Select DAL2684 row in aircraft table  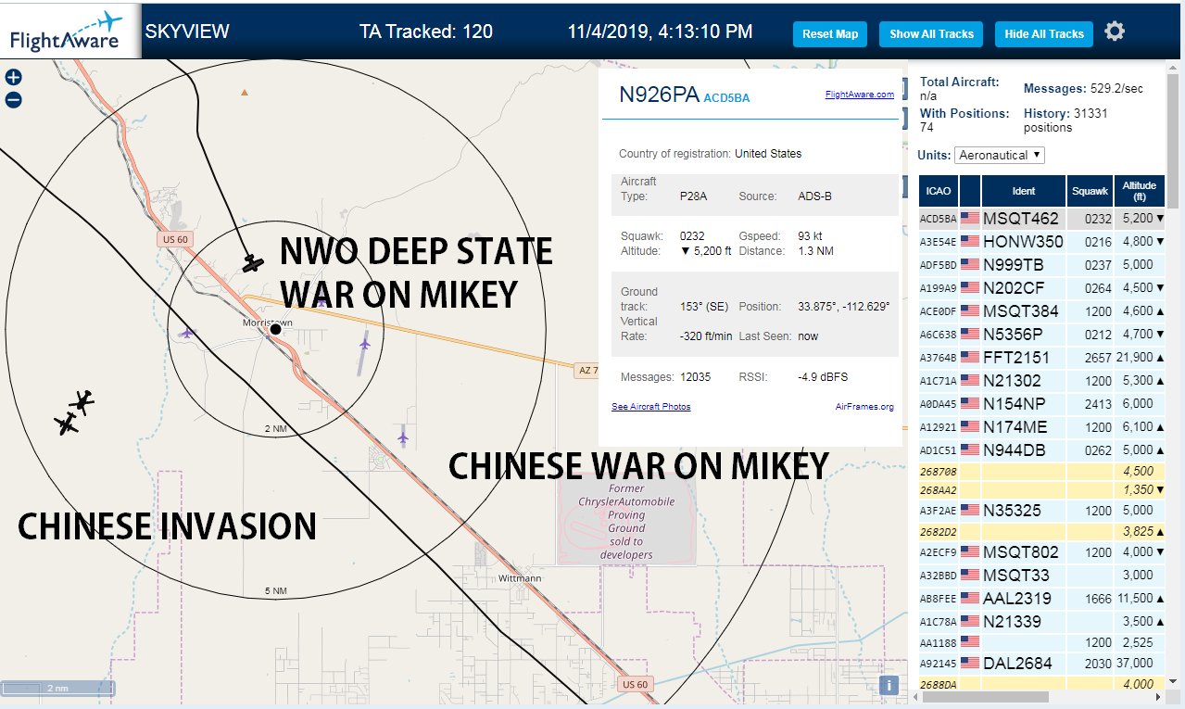(x=1042, y=664)
